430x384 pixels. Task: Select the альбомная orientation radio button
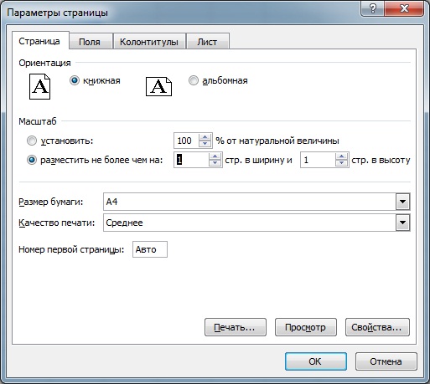point(194,80)
